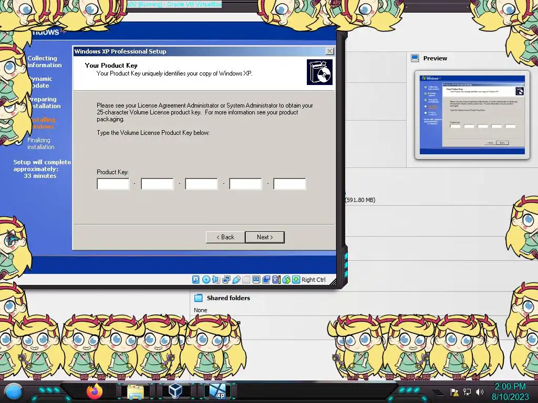Click the VM window resize grip corner
This screenshot has height=403, width=538.
[333, 281]
